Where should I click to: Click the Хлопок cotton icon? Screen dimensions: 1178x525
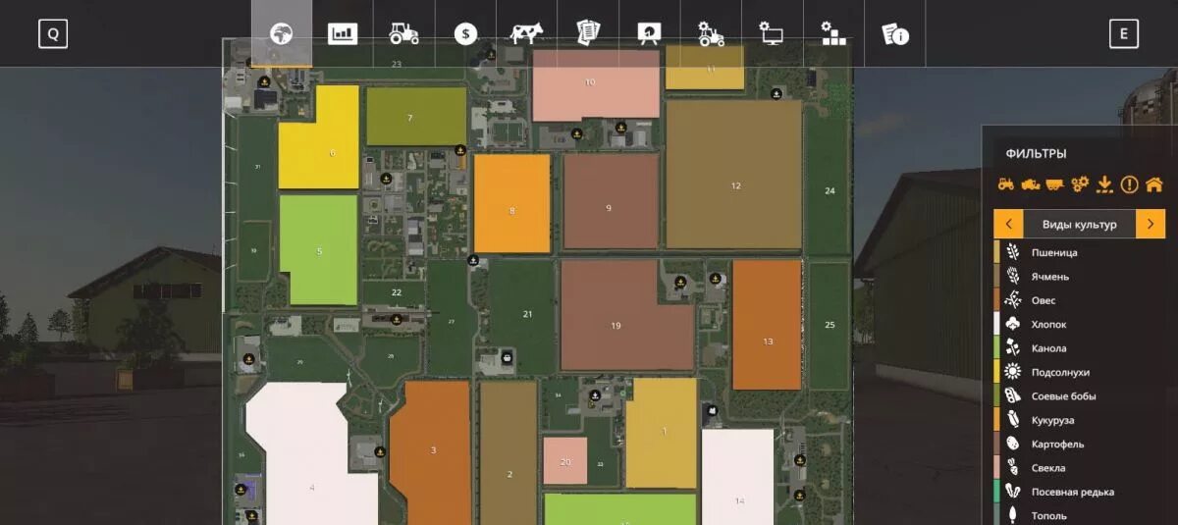click(1012, 324)
